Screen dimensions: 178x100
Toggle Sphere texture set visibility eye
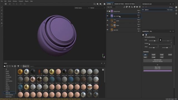[143, 10]
